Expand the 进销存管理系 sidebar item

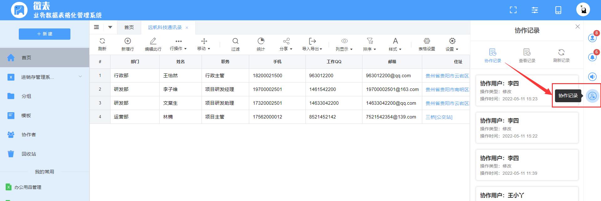[x=44, y=77]
